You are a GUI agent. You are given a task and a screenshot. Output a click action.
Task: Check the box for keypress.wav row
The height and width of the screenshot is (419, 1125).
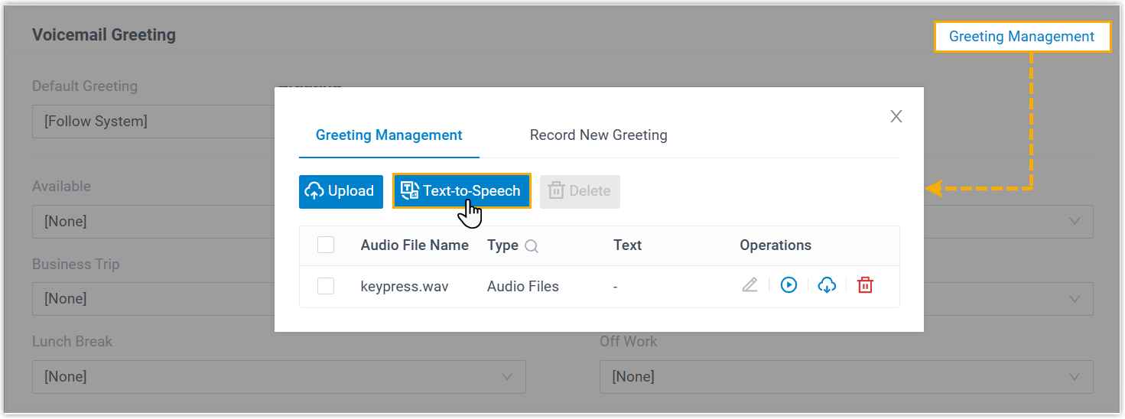pyautogui.click(x=326, y=286)
